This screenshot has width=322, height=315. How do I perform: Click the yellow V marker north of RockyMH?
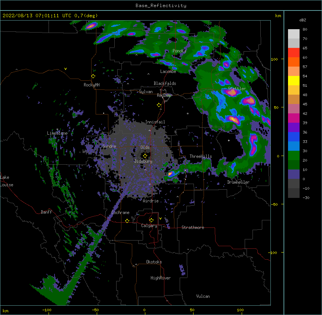[x=65, y=69]
